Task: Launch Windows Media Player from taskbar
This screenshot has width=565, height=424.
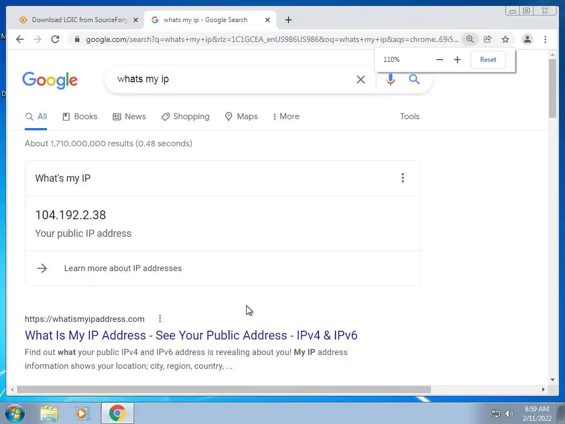Action: coord(82,414)
